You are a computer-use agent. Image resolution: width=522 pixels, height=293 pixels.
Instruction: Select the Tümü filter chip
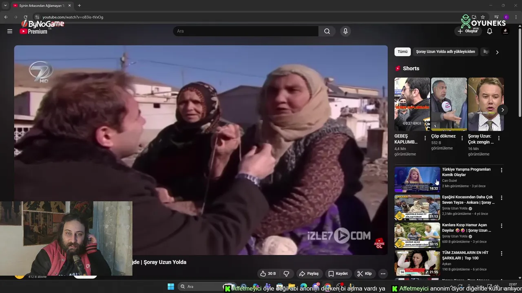coord(403,52)
